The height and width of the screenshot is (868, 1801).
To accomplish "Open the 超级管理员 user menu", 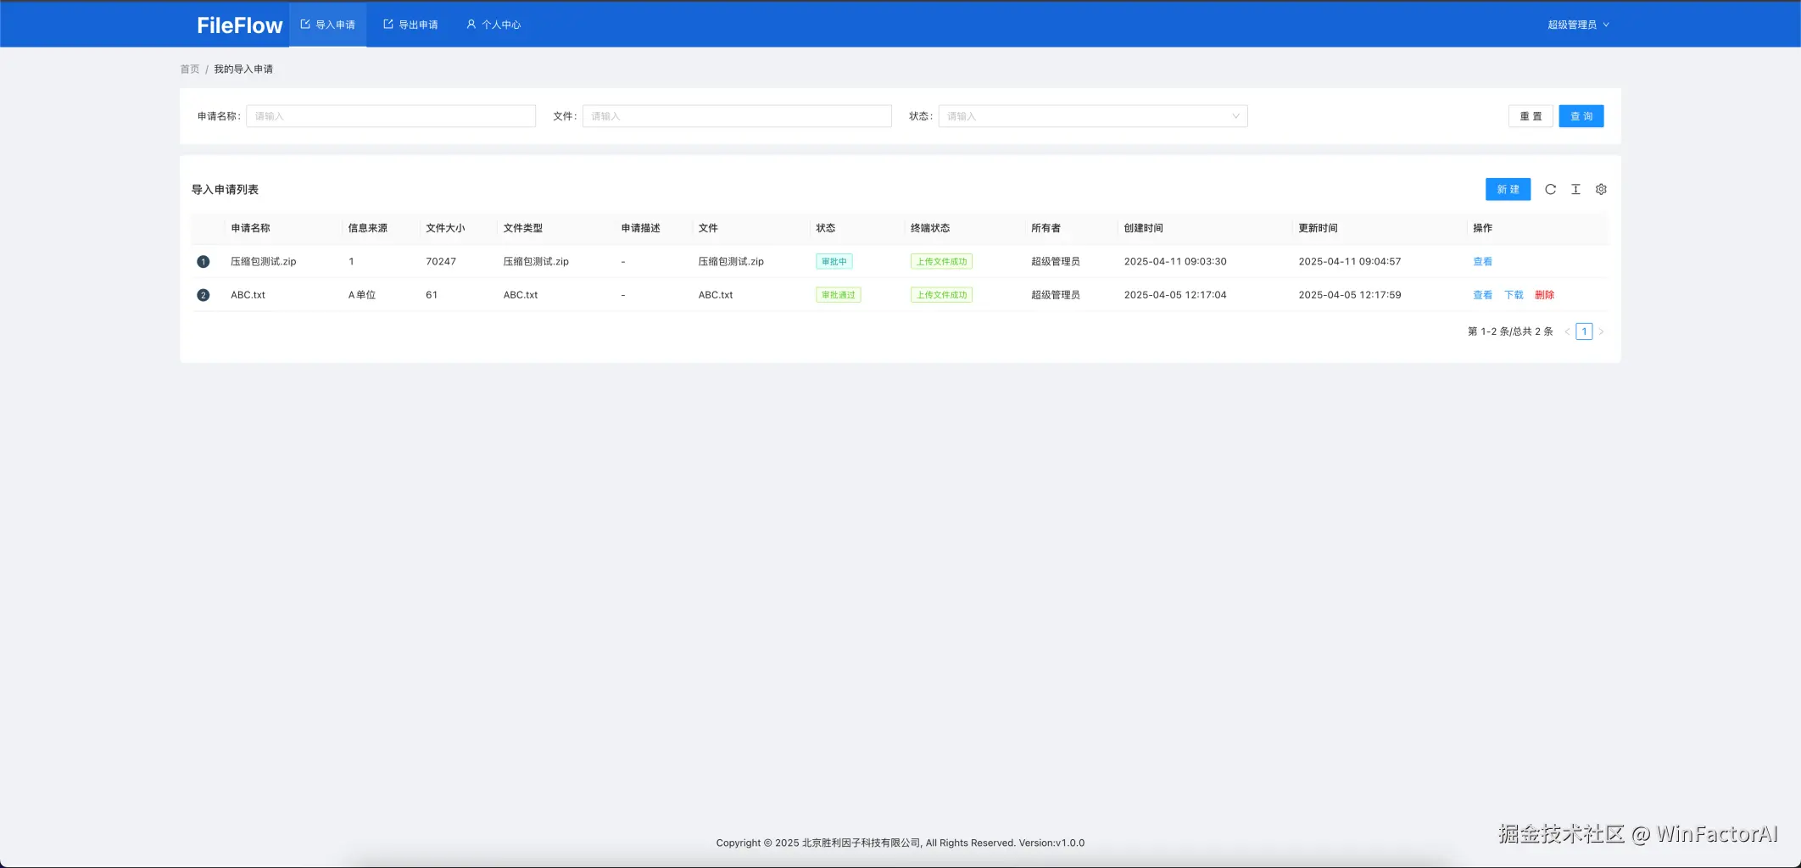I will pyautogui.click(x=1578, y=25).
